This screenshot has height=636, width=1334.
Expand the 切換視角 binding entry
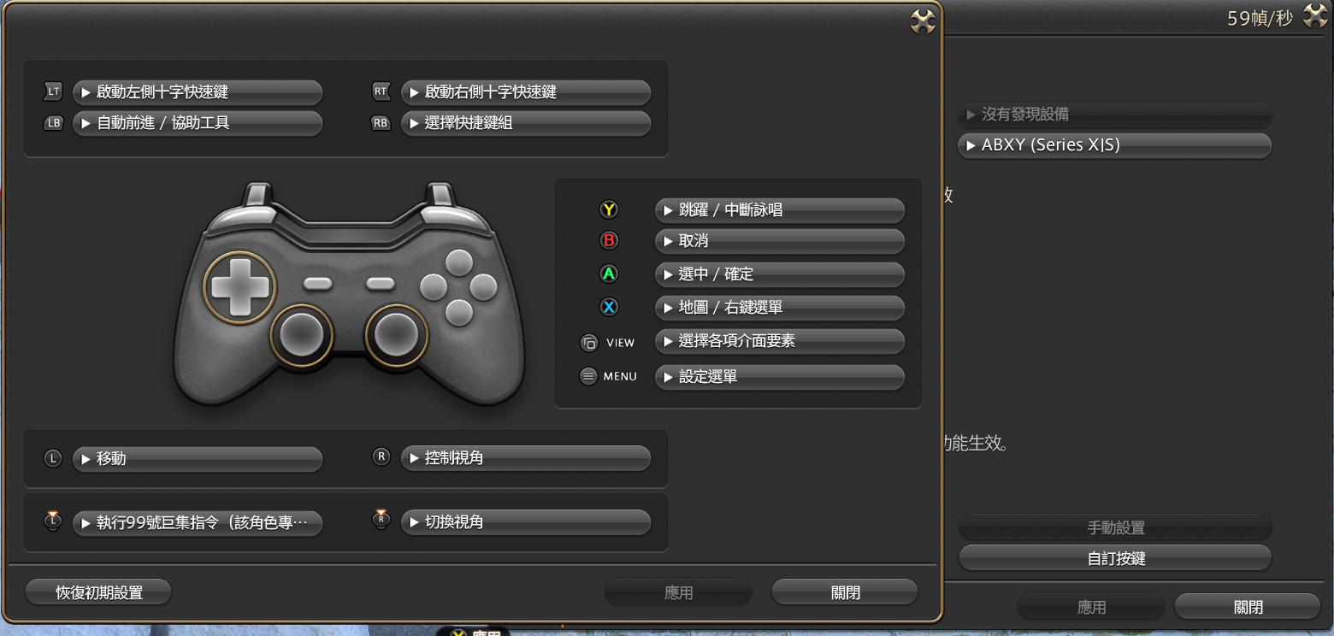point(525,521)
